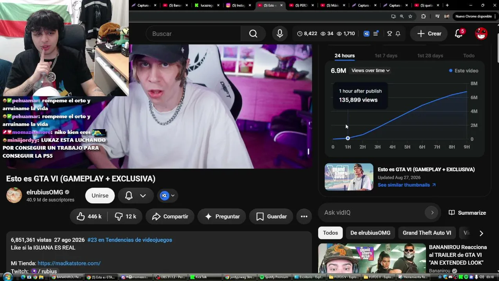Switch to lucazrag Kick browser tab

pyautogui.click(x=206, y=5)
